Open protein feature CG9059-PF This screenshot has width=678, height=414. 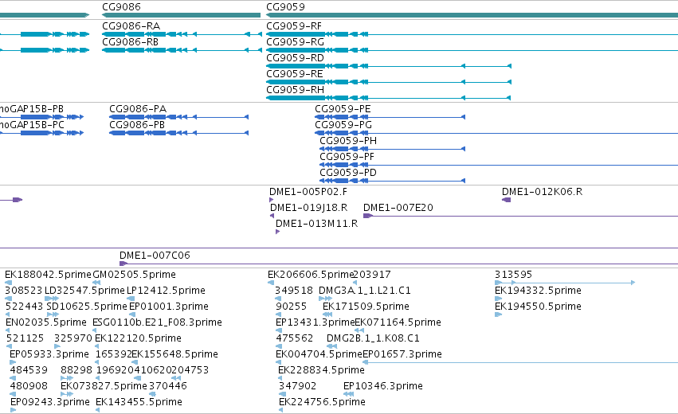tap(347, 157)
